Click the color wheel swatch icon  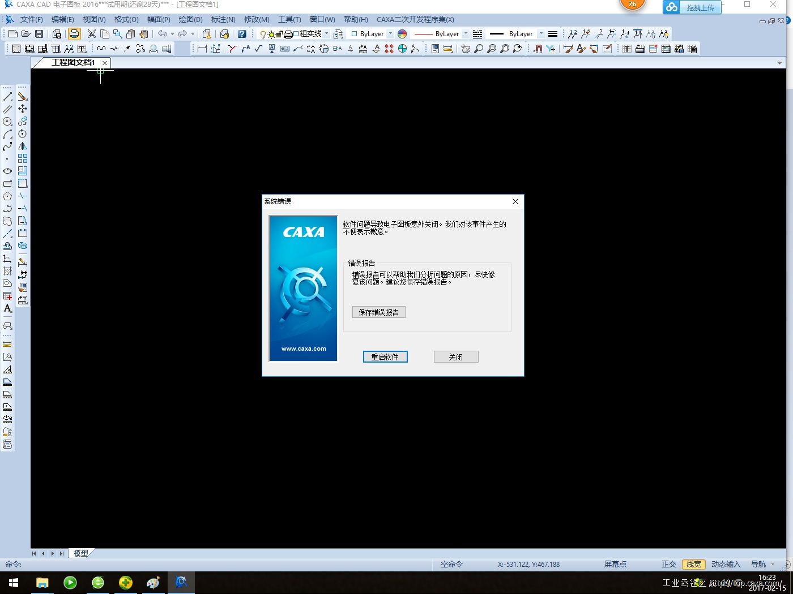coord(402,34)
